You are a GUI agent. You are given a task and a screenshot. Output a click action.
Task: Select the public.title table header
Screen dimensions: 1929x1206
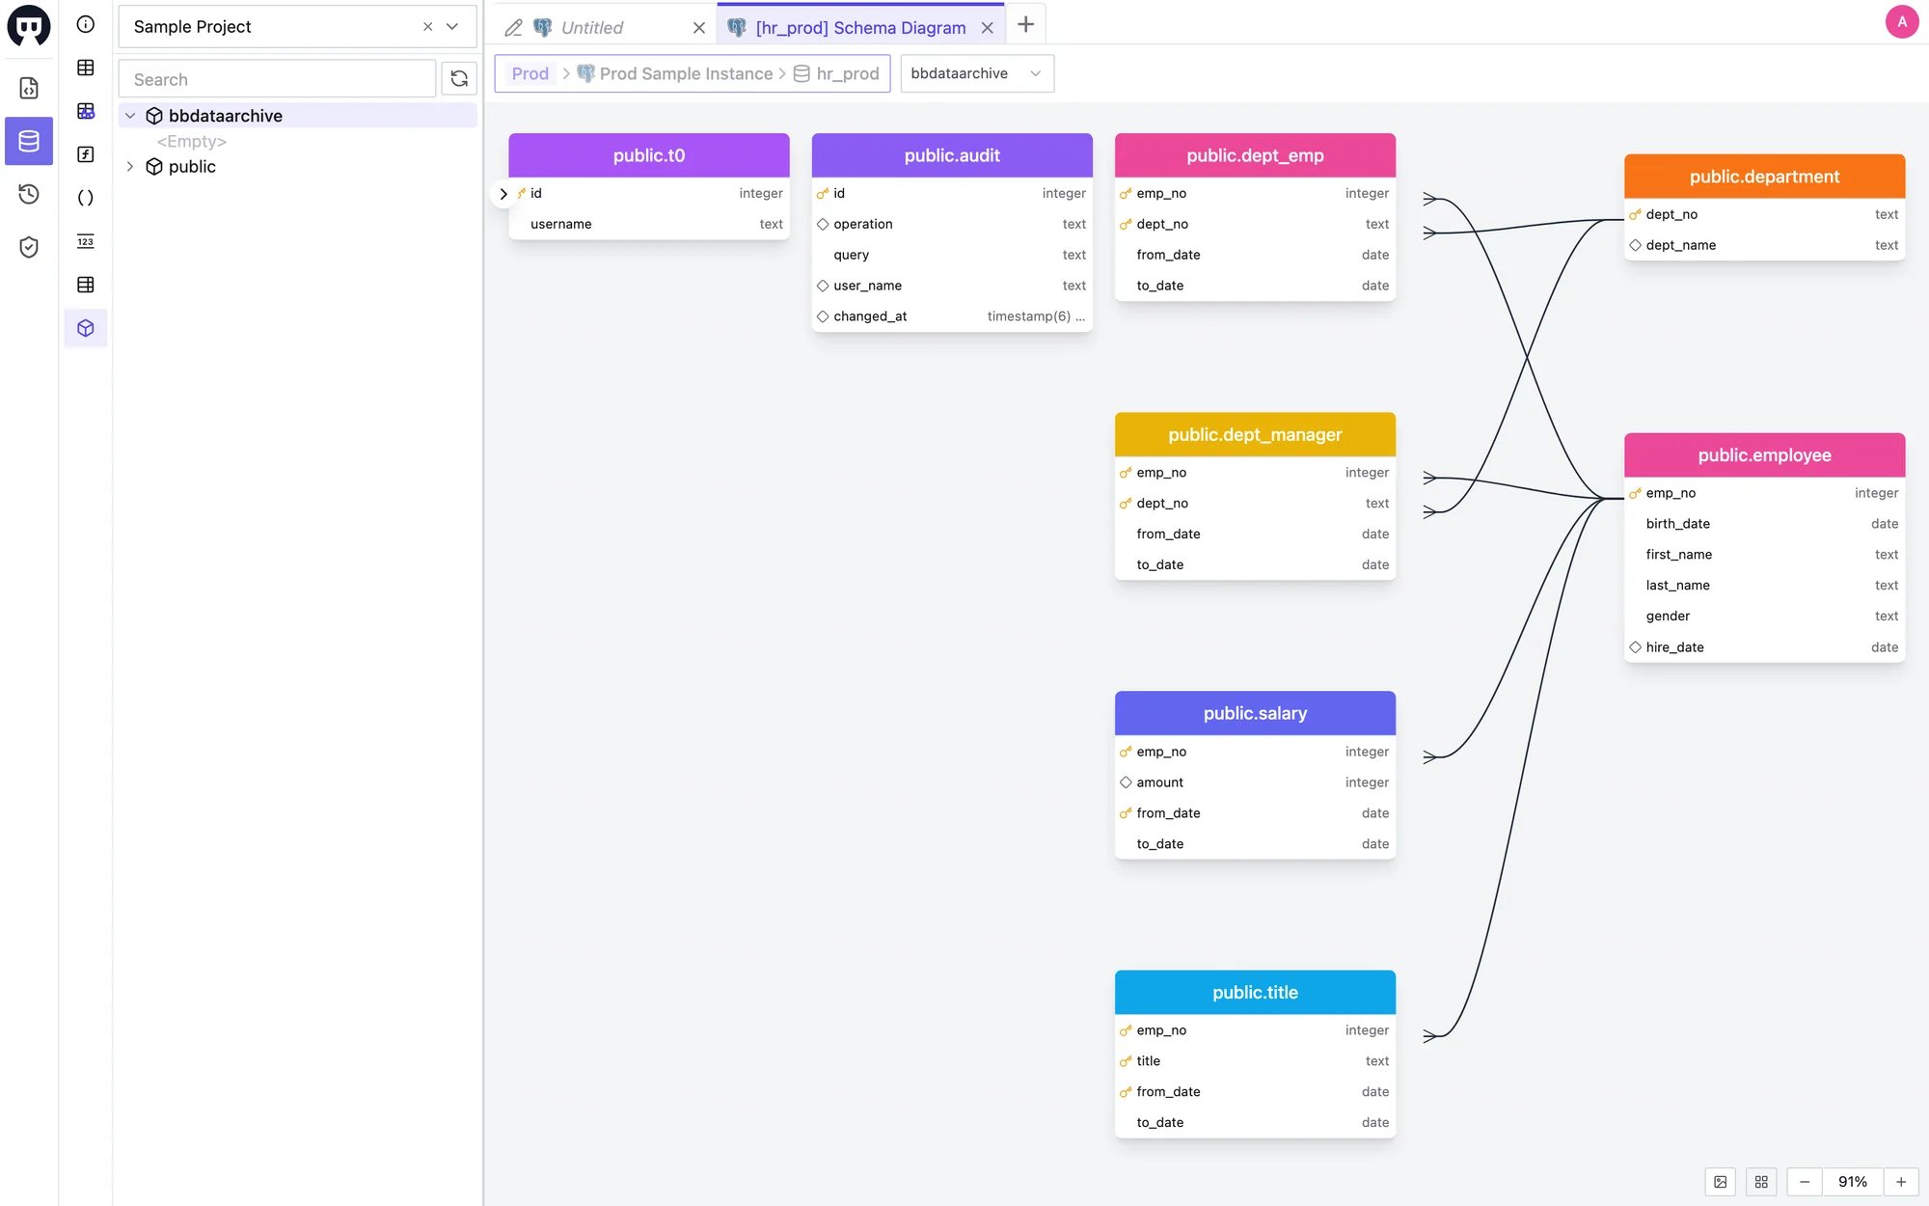pos(1255,992)
